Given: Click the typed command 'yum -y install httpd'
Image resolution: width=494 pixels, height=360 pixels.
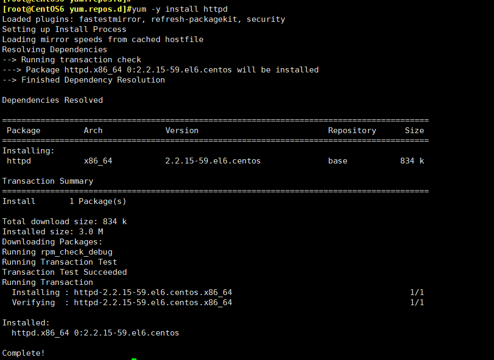Looking at the screenshot, I should (x=180, y=9).
